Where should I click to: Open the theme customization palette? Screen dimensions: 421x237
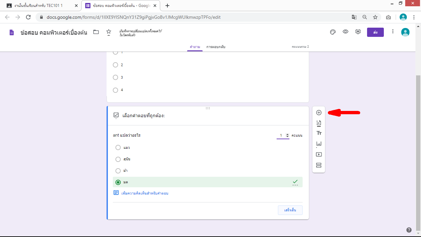coord(333,32)
